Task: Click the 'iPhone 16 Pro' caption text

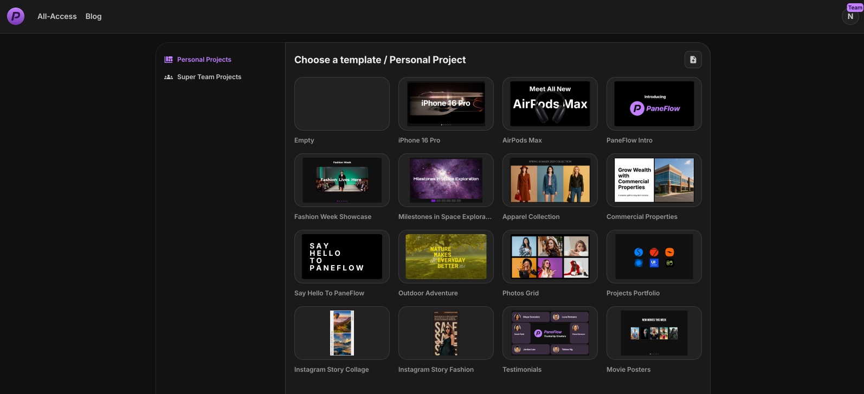Action: coord(419,140)
